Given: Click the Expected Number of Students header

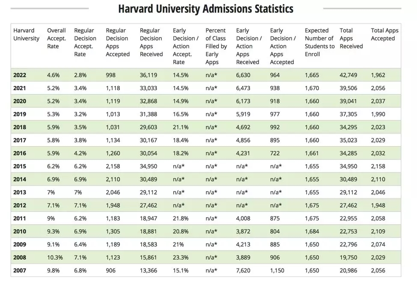Looking at the screenshot, I should pyautogui.click(x=319, y=42).
